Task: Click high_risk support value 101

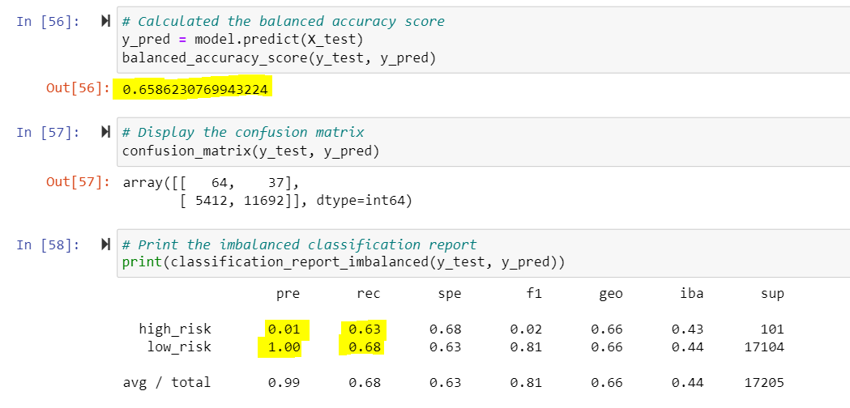Action: click(x=772, y=329)
